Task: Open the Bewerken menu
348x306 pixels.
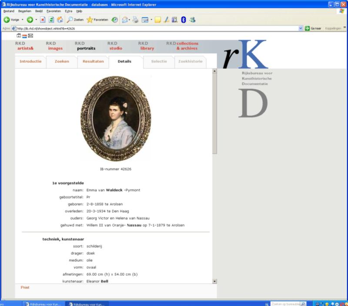Action: pyautogui.click(x=25, y=11)
